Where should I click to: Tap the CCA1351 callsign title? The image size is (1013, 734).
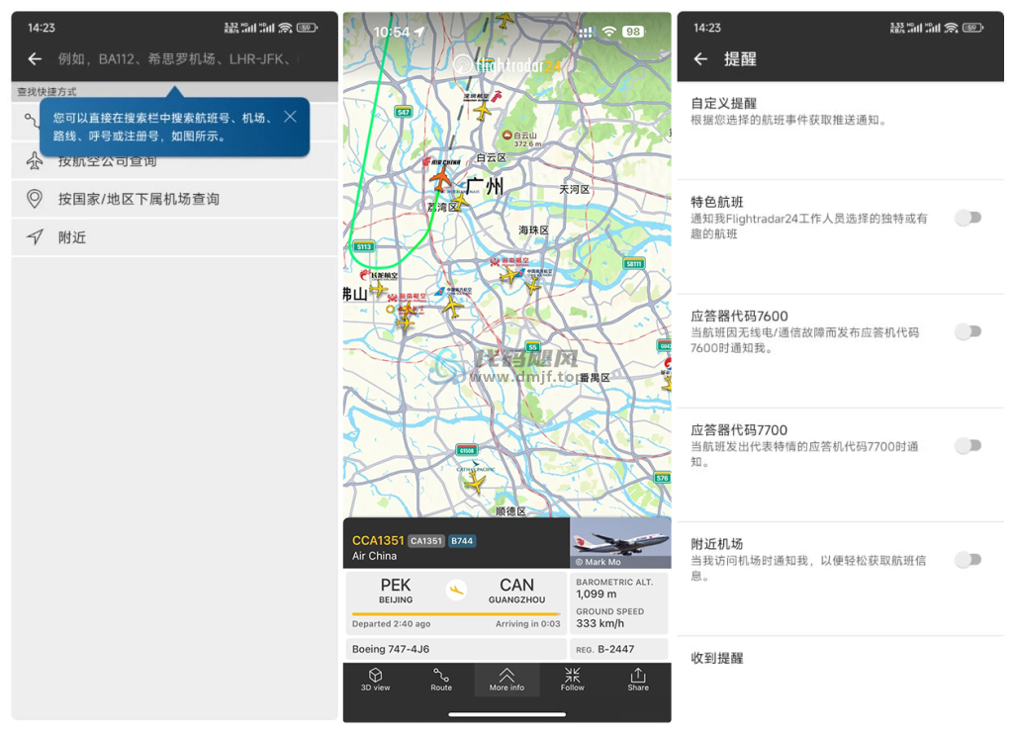(x=378, y=541)
